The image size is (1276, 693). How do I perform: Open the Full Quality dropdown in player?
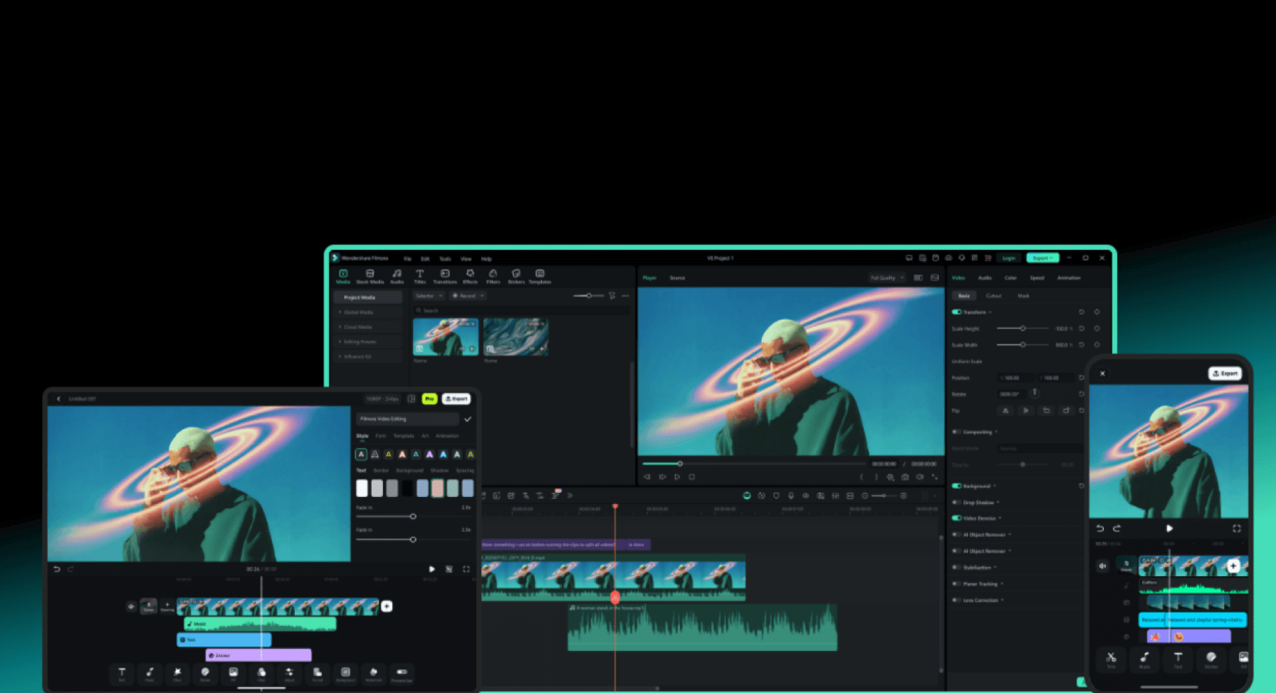pos(887,278)
